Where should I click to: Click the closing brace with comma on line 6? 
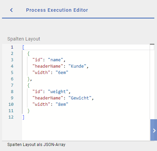pos(29,79)
